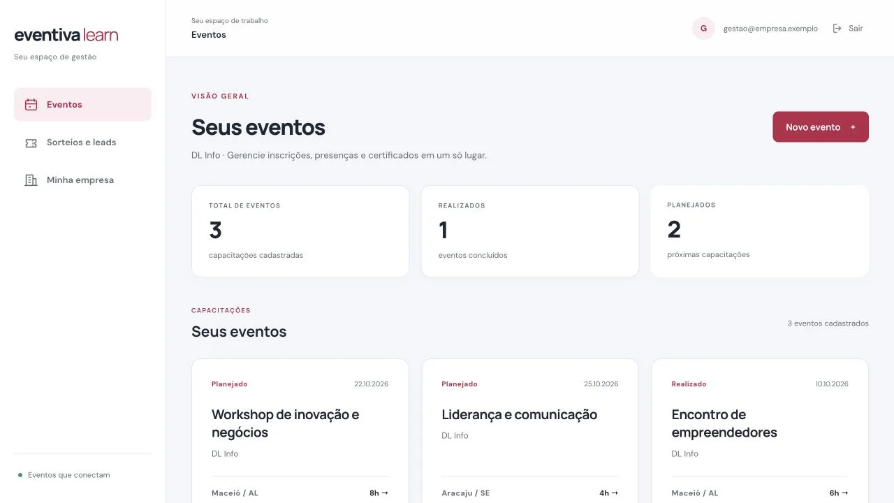
Task: Select Eventos in the sidebar menu
Action: [x=82, y=105]
